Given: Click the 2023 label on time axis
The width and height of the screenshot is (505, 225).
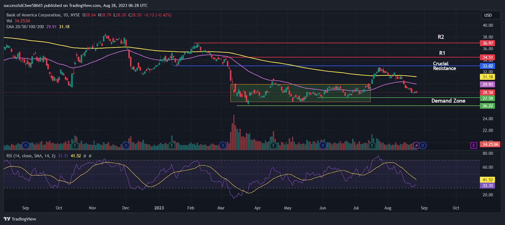Looking at the screenshot, I should click(159, 208).
